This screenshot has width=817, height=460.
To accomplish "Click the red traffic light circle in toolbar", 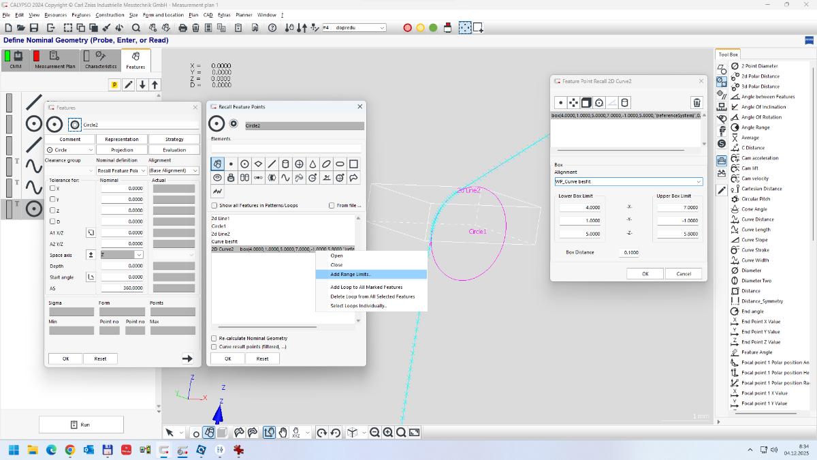I will coord(408,28).
